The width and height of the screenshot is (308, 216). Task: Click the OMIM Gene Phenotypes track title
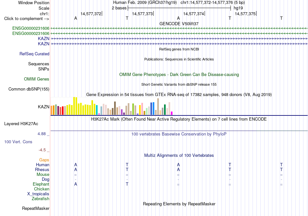(x=179, y=75)
